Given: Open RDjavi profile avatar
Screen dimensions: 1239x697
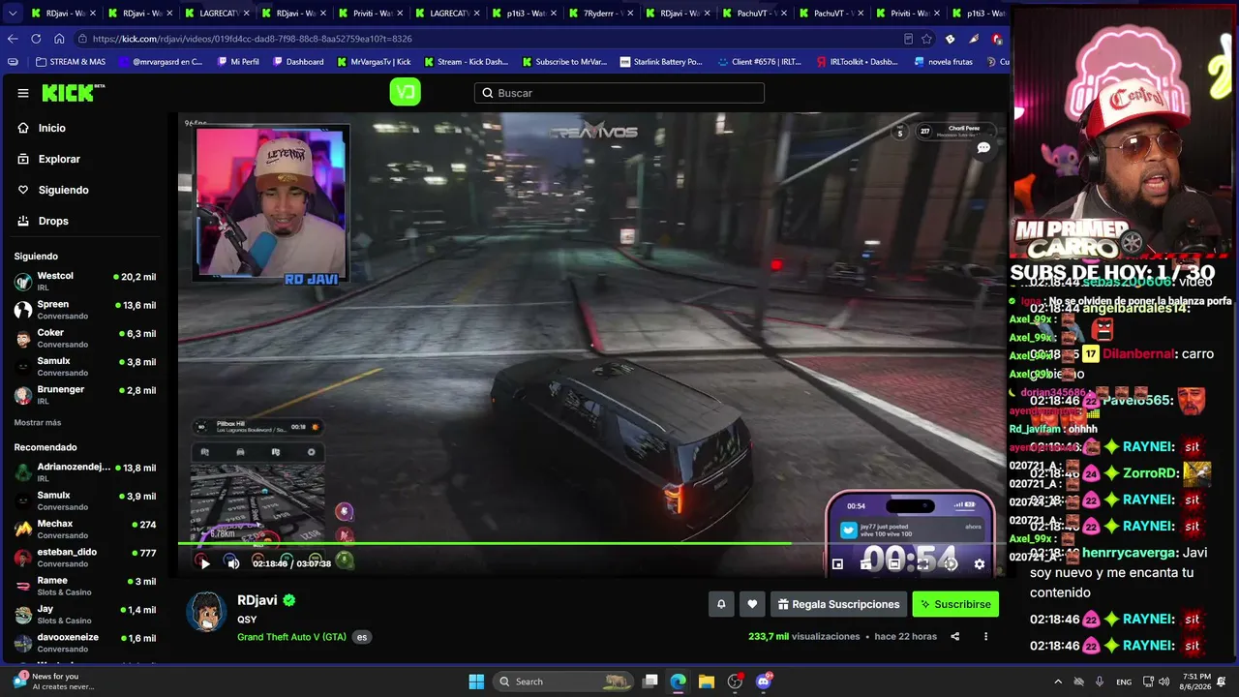Looking at the screenshot, I should click(x=206, y=611).
